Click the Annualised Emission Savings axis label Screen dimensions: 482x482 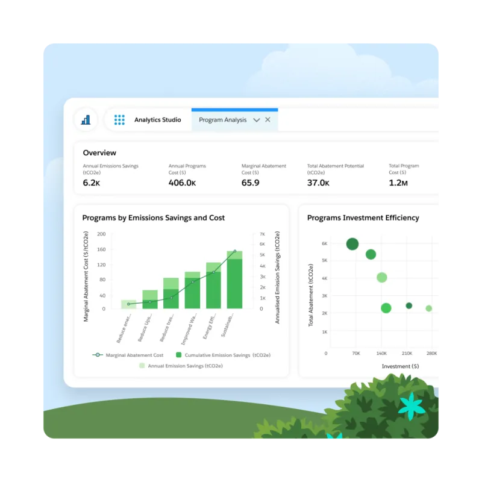pos(277,277)
